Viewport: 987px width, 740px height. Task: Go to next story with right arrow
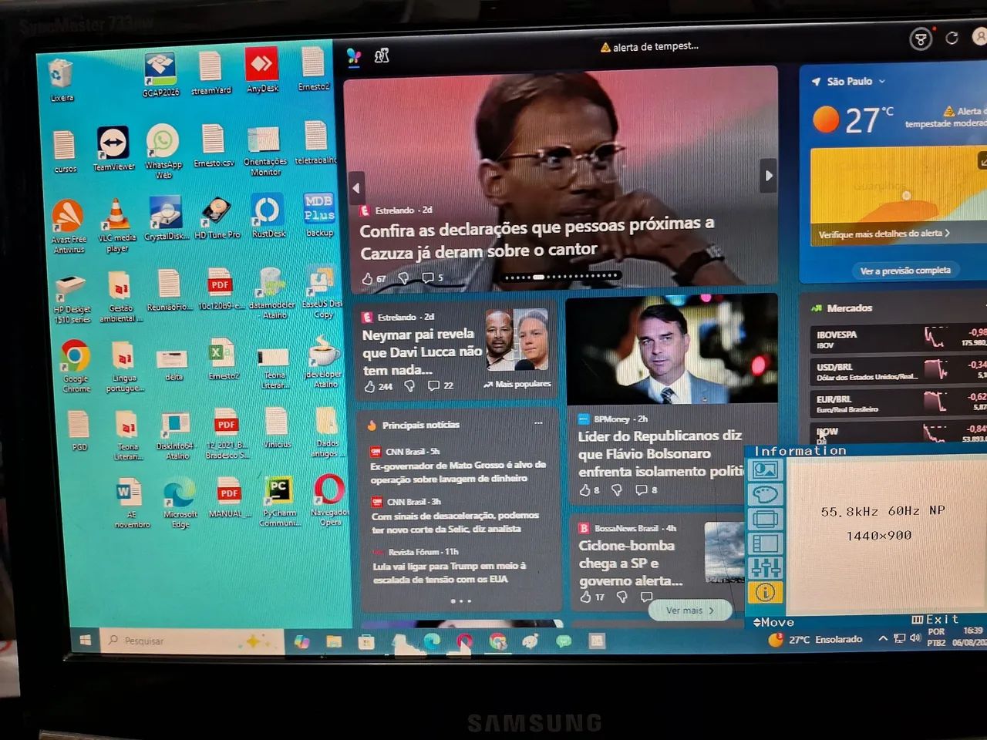pyautogui.click(x=768, y=176)
